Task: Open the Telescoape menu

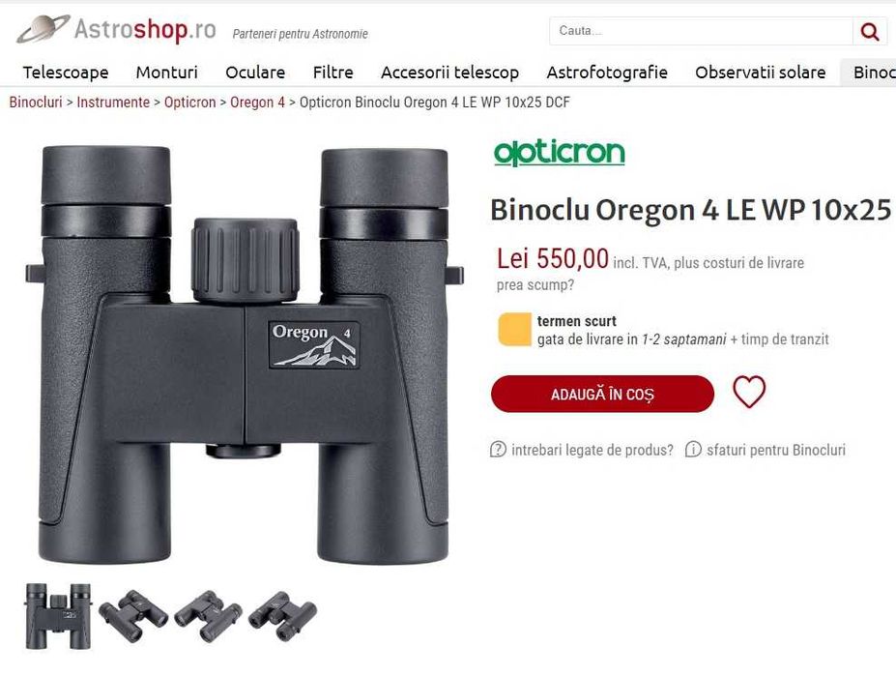Action: (x=66, y=73)
